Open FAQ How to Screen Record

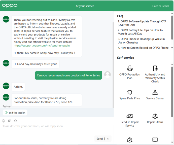143,48
